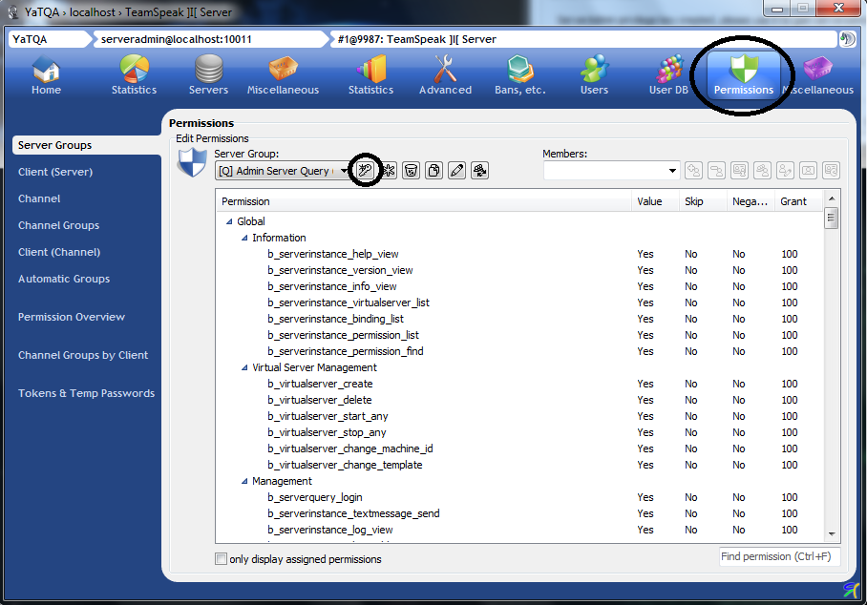Image resolution: width=867 pixels, height=605 pixels.
Task: Click the #1@9987 TeamSpeak server breadcrumb
Action: (x=583, y=39)
